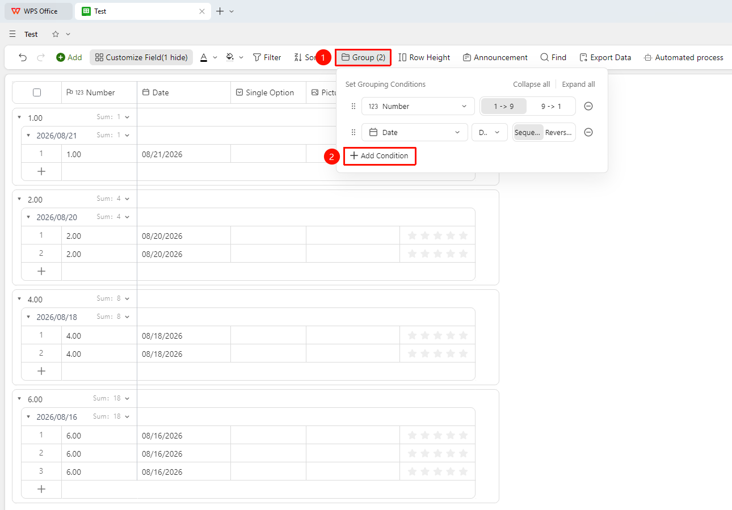Click the new tab plus icon

tap(220, 11)
